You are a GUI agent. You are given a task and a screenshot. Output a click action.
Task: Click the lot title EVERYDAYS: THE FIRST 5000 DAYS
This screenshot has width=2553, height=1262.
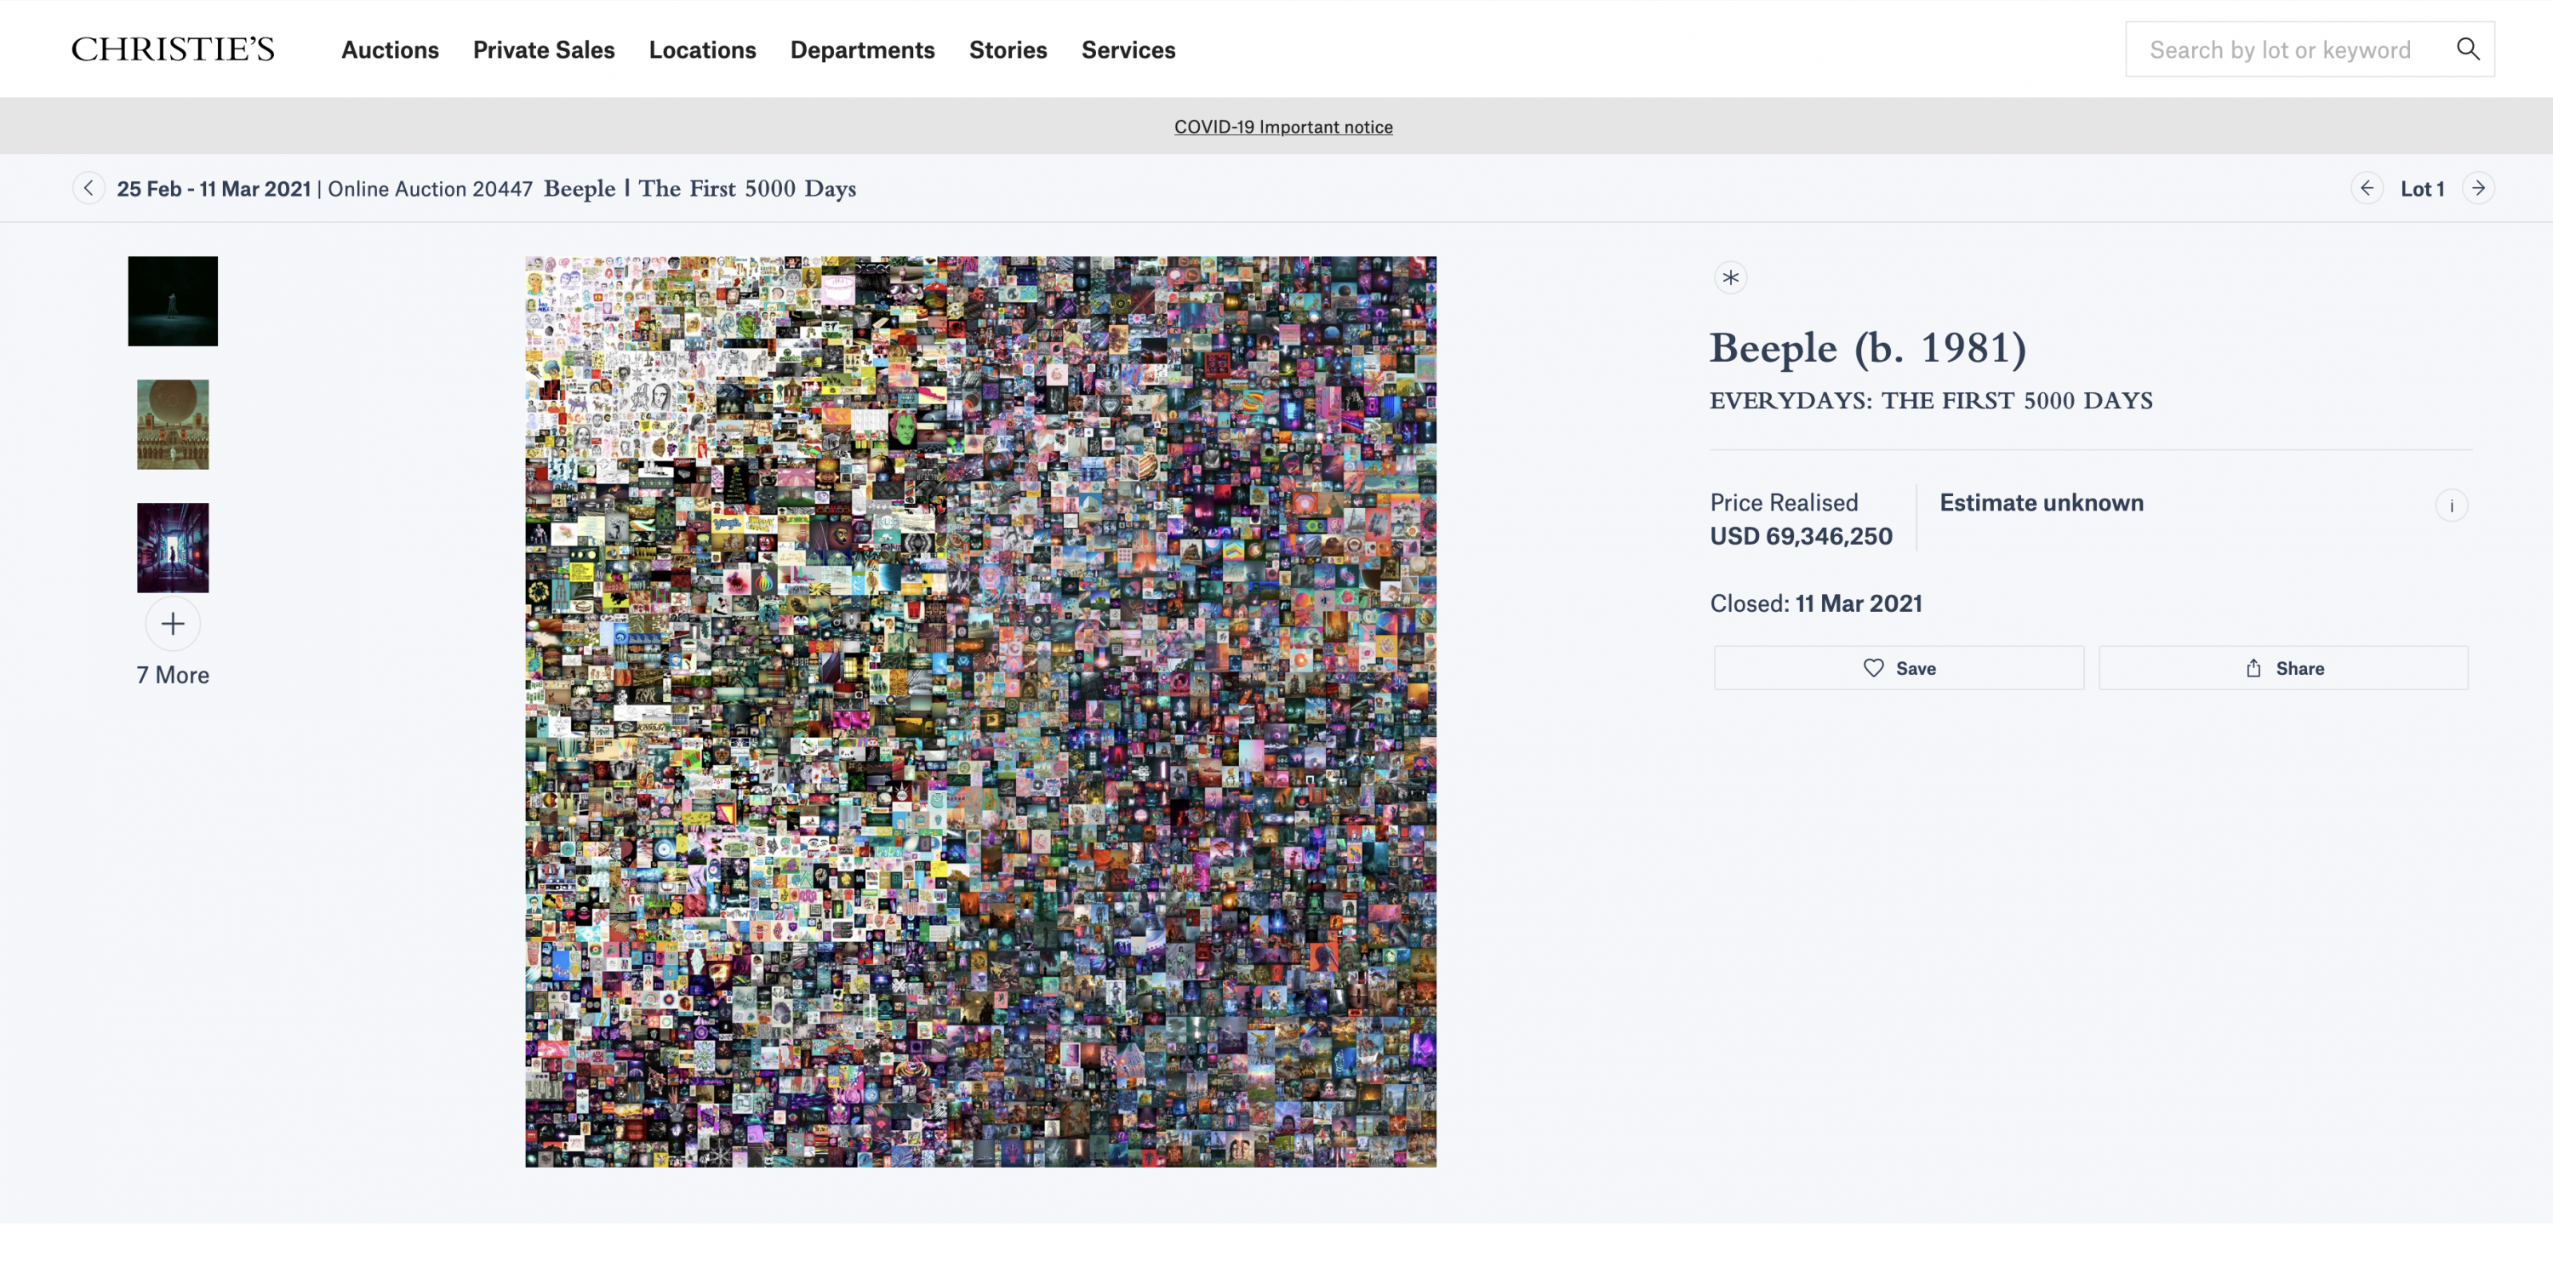[1931, 401]
